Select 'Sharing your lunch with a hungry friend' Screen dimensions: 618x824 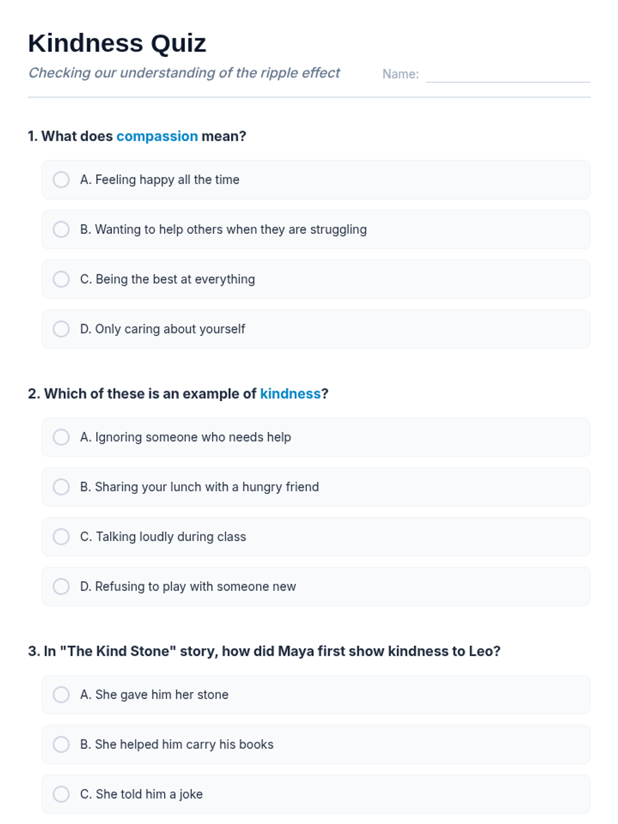(61, 487)
